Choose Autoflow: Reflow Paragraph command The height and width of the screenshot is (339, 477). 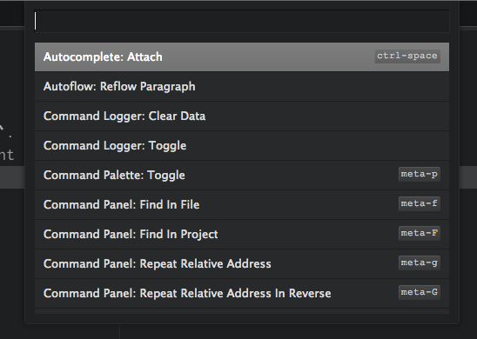(242, 87)
